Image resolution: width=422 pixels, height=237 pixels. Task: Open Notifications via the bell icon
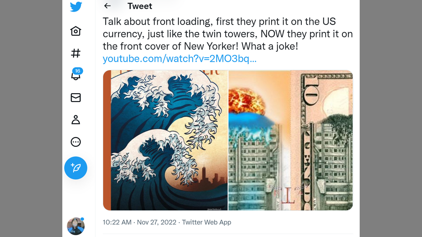76,76
